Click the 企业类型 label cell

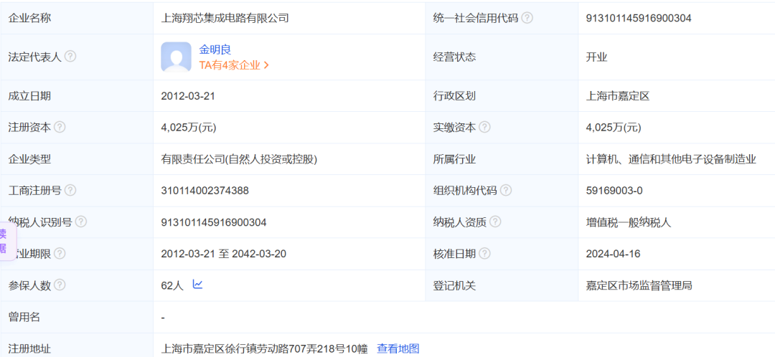77,159
